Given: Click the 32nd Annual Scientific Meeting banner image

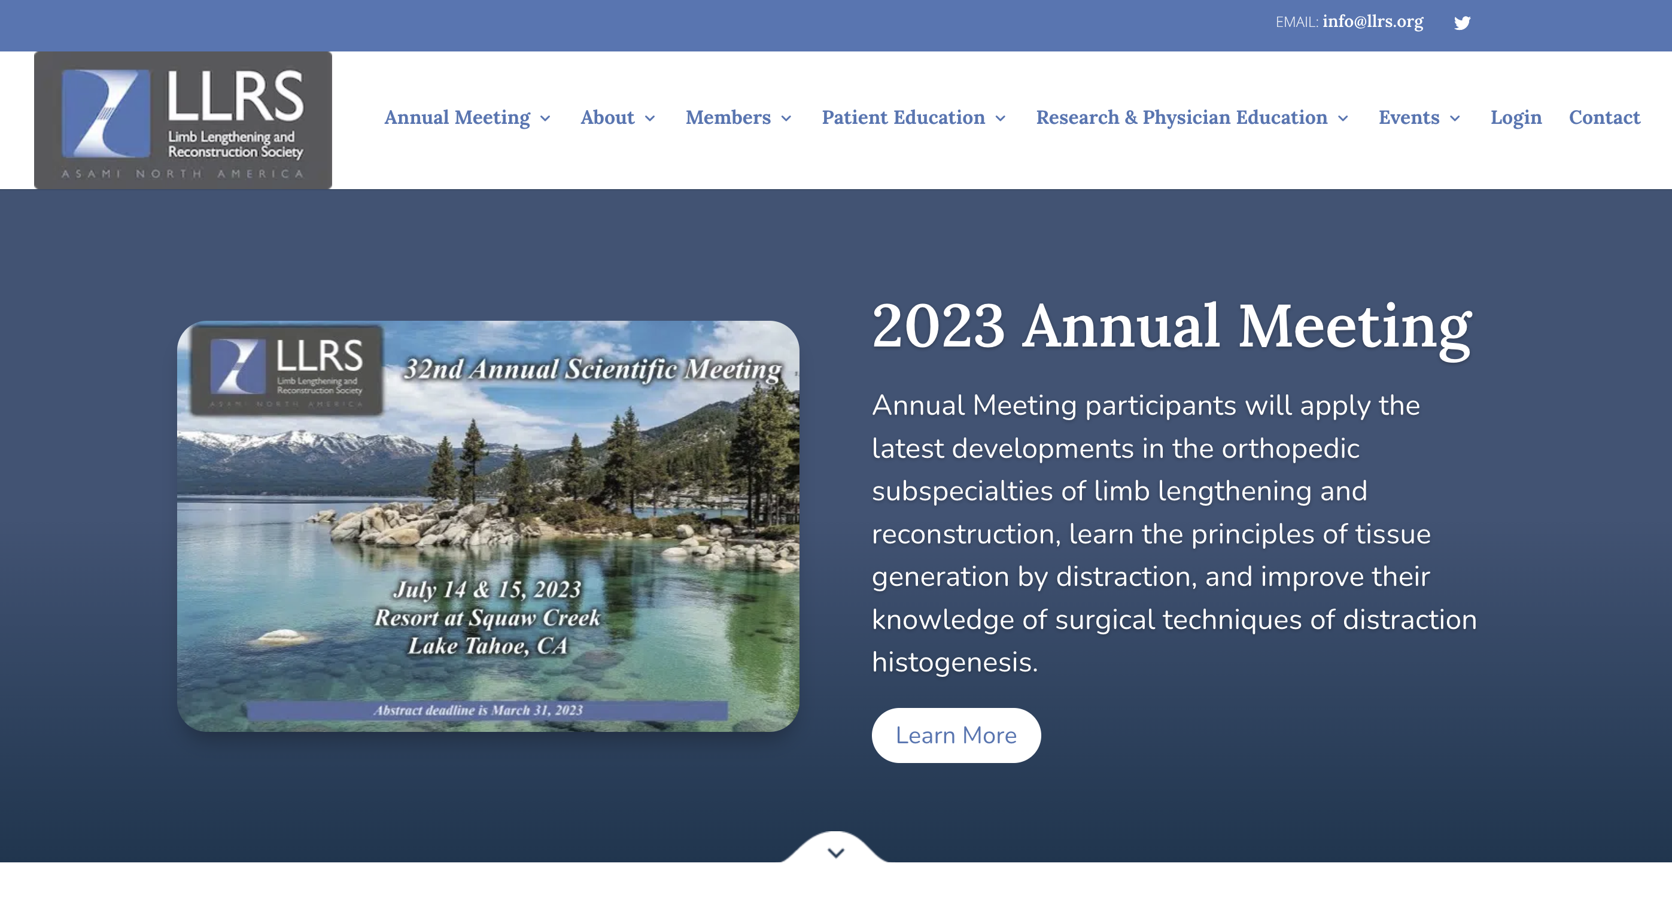Looking at the screenshot, I should click(x=488, y=526).
